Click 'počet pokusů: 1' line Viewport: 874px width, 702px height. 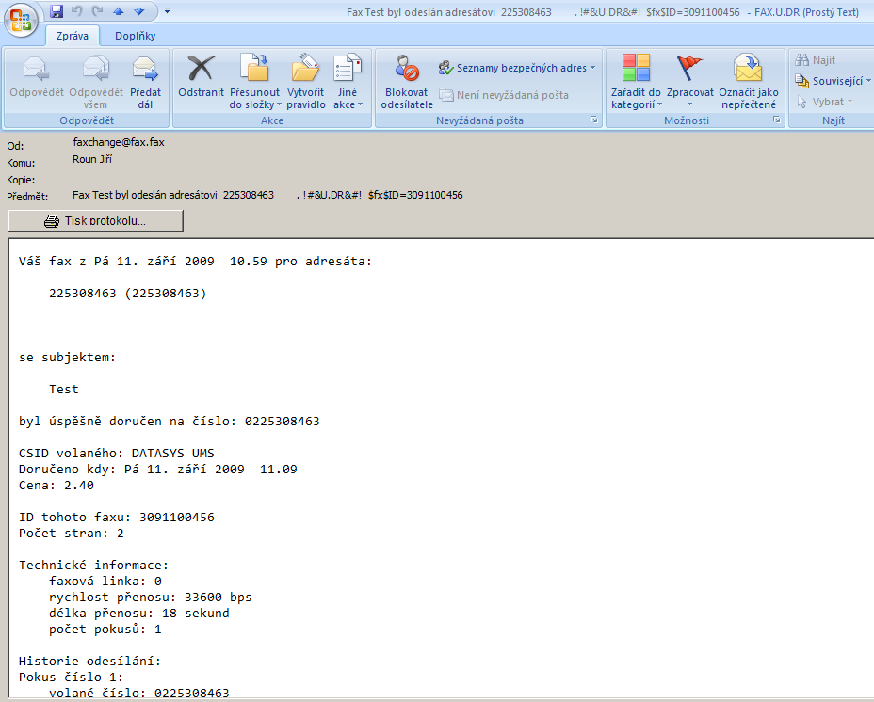(105, 630)
